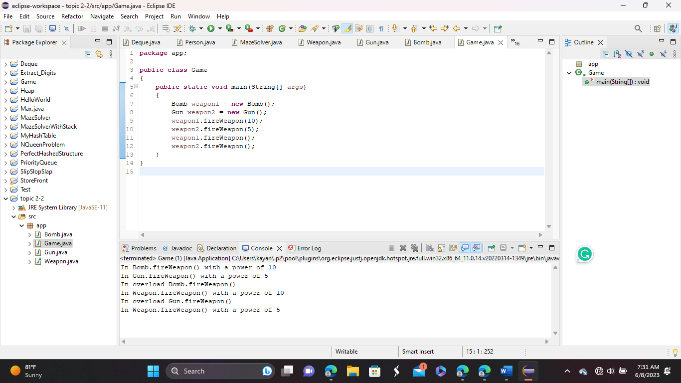Click the Clear Console icon

pyautogui.click(x=430, y=248)
